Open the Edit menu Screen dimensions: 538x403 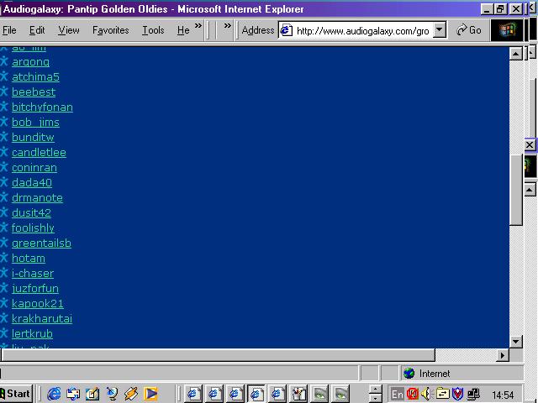pyautogui.click(x=37, y=30)
